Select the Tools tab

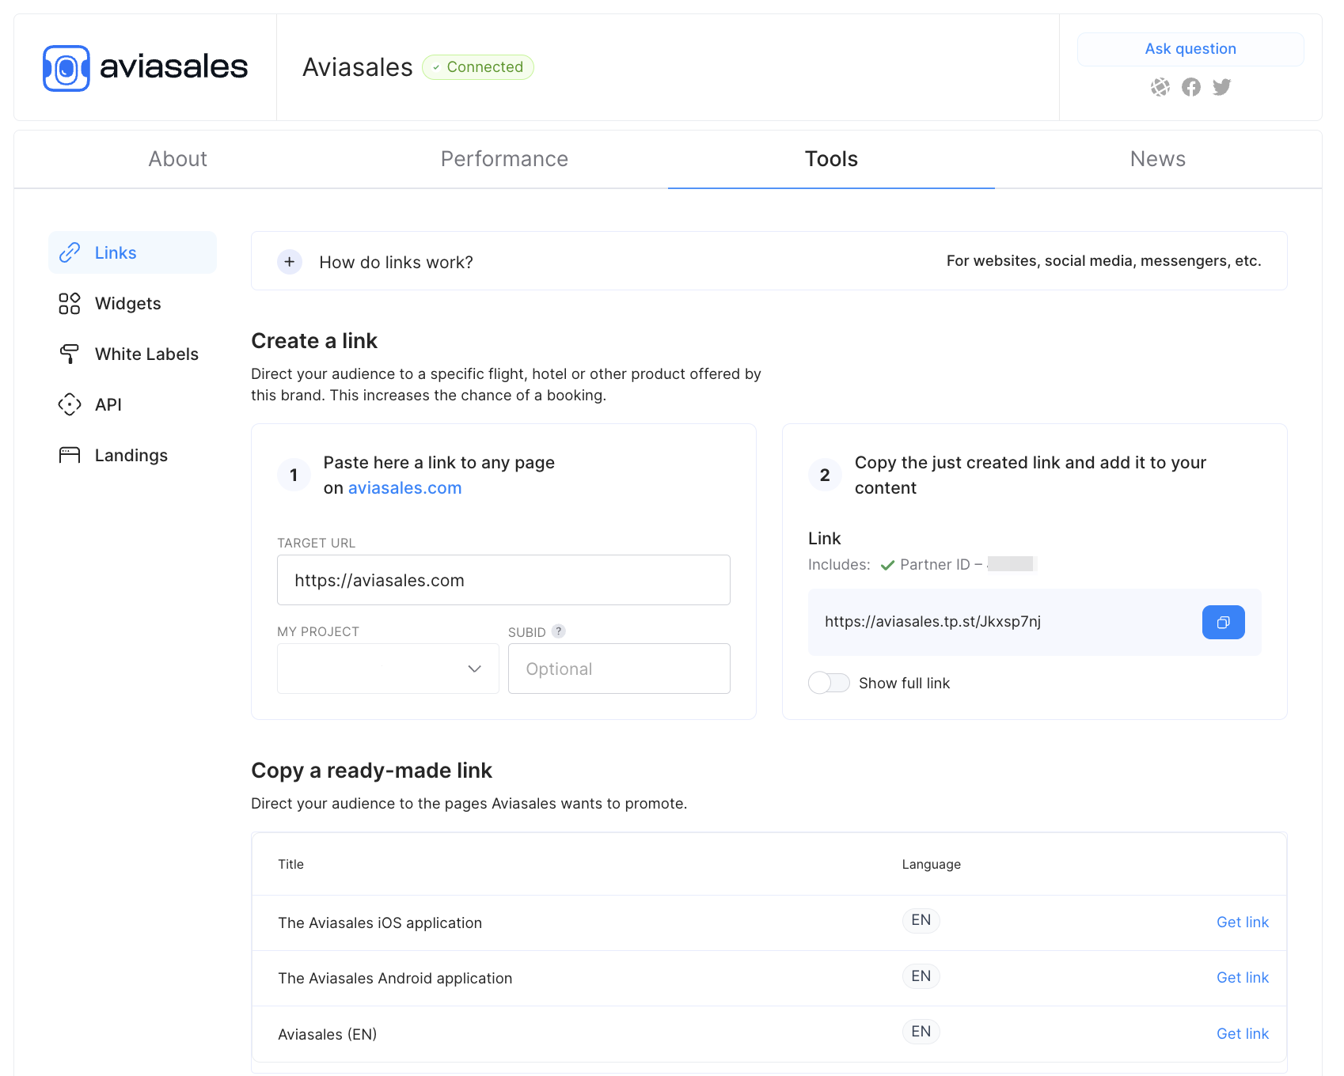(831, 159)
